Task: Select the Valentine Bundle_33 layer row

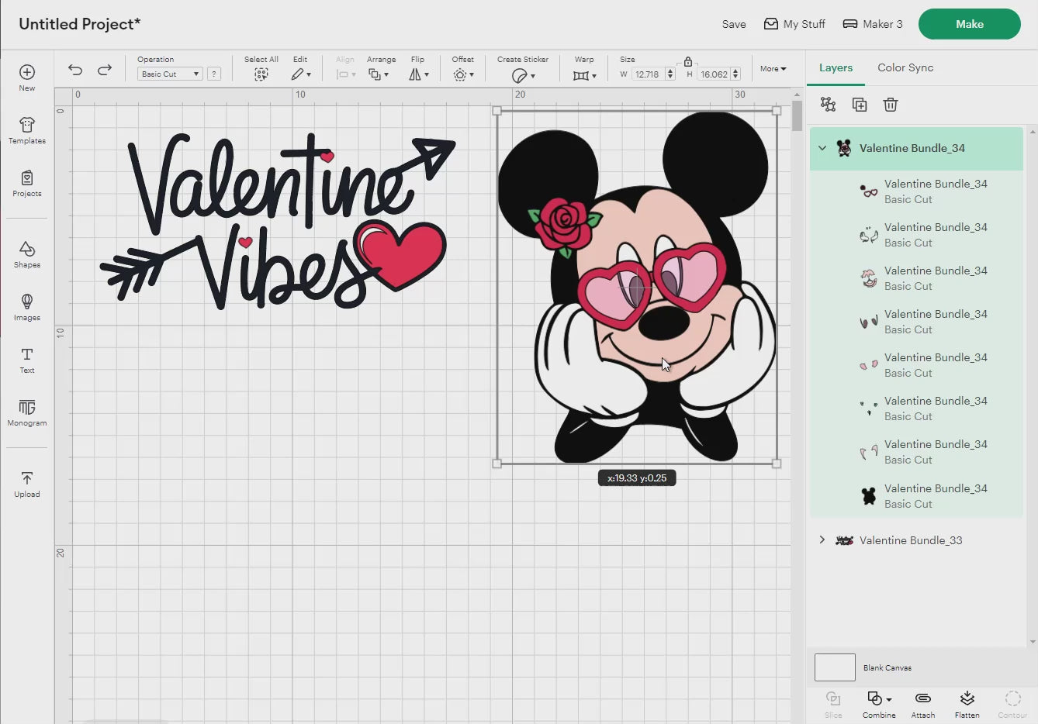Action: coord(917,540)
